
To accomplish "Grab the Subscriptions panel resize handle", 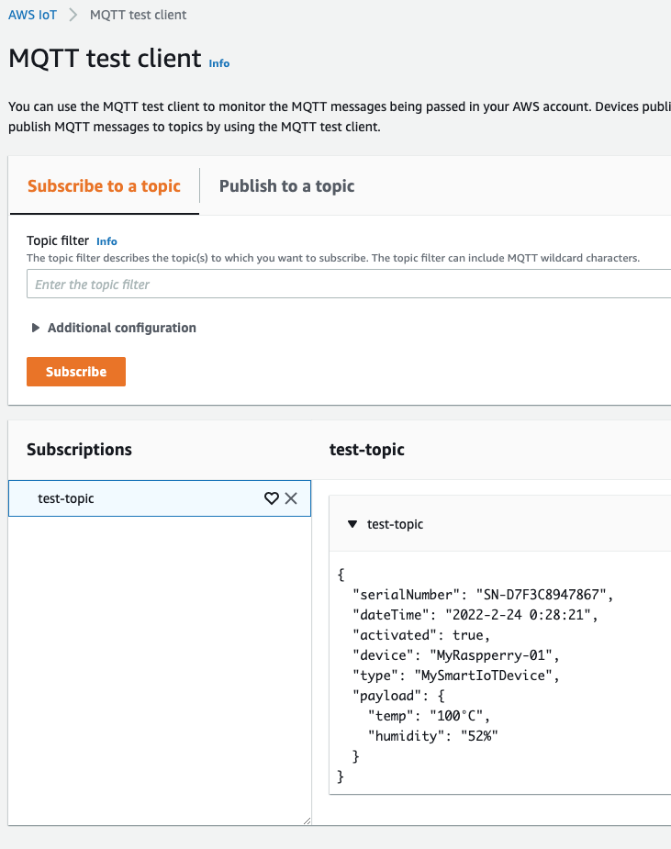I will click(308, 821).
